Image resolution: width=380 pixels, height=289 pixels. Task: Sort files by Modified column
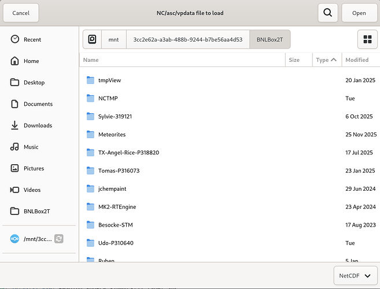click(357, 60)
